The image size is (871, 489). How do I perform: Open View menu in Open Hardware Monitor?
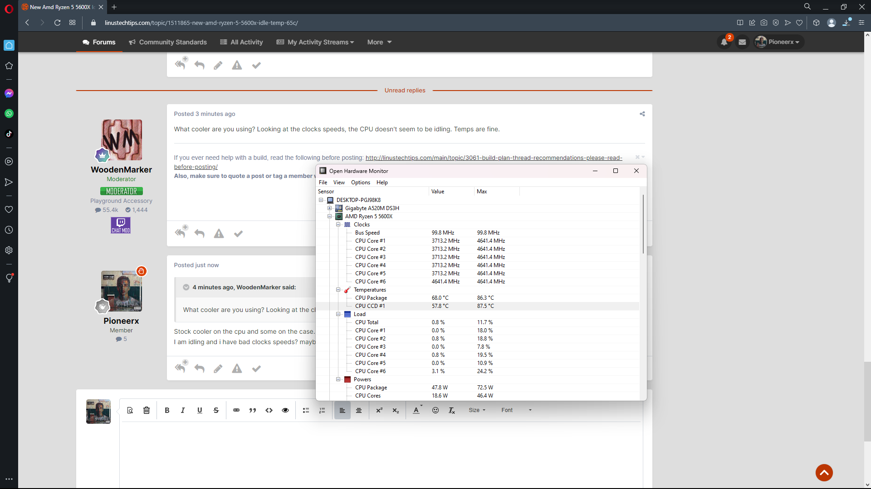339,182
